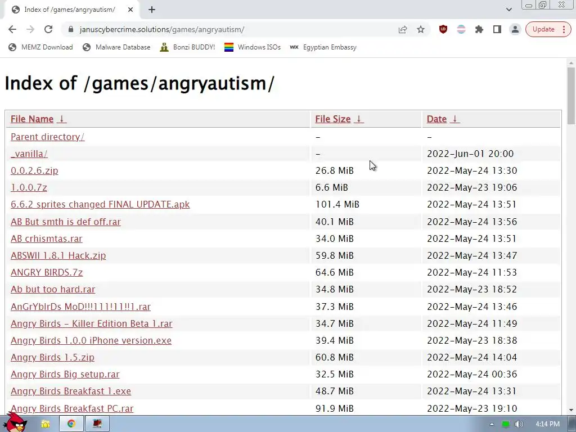Open the Malware Database bookmark
Viewport: 576px width, 432px height.
(117, 47)
